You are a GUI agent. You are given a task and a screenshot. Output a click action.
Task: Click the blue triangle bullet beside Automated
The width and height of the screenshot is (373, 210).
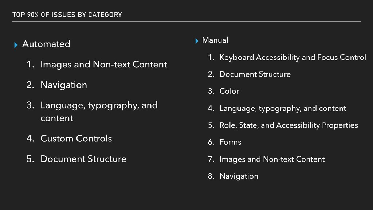click(16, 45)
